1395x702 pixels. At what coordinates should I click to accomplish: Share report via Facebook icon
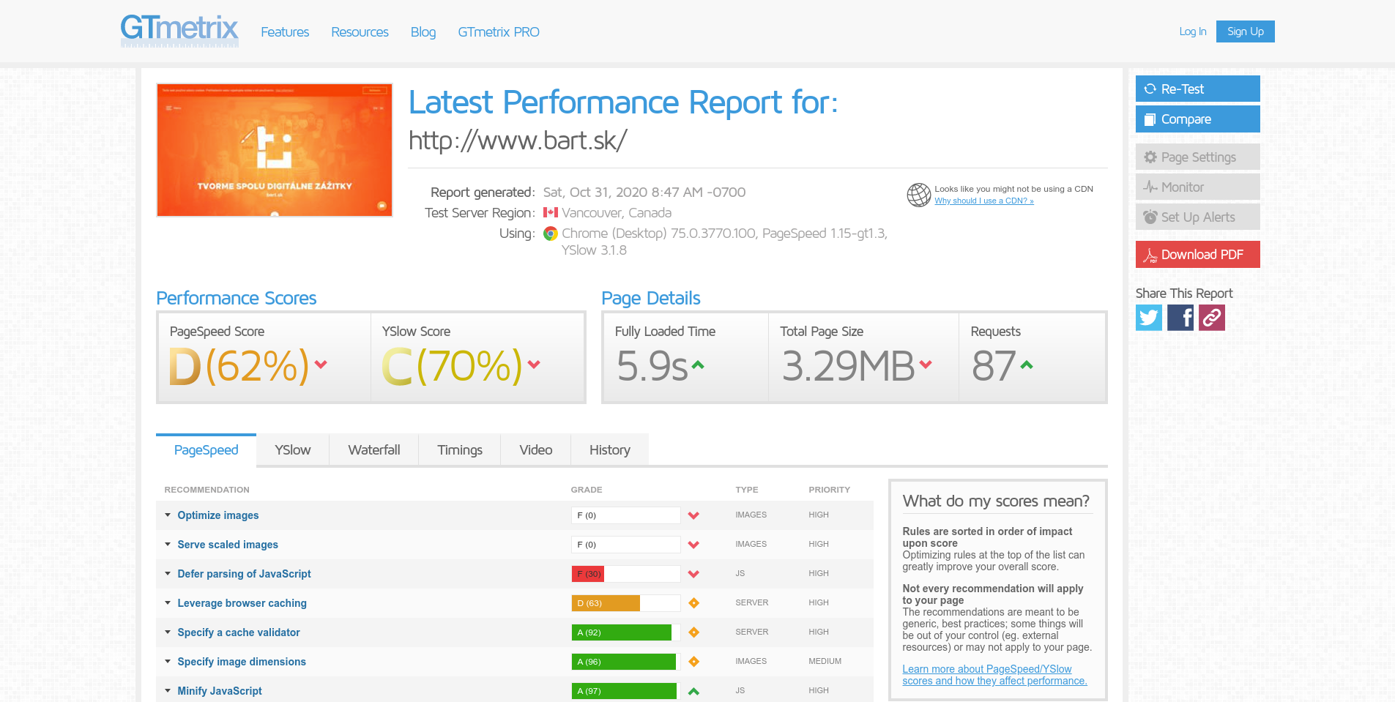[x=1180, y=318]
